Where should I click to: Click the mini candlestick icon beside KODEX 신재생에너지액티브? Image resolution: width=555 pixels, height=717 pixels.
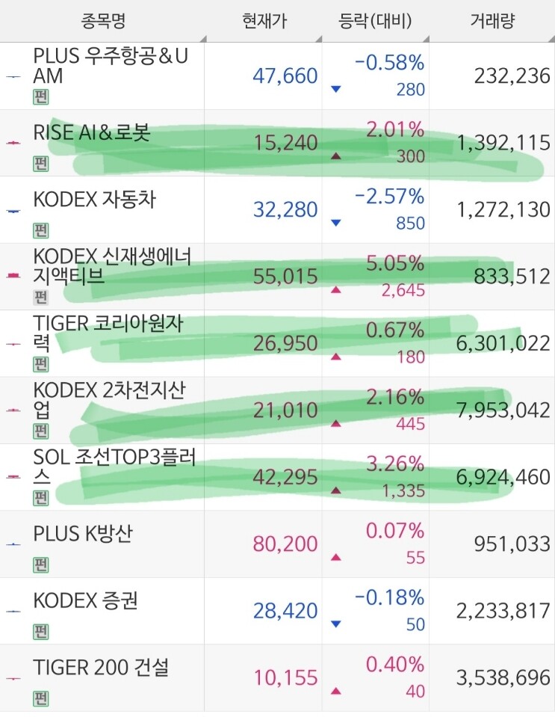pos(13,276)
